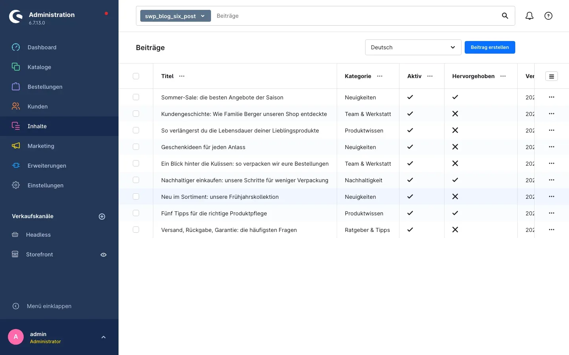Open the Kataloge sidebar icon
Screen dimensions: 569x355
16,67
